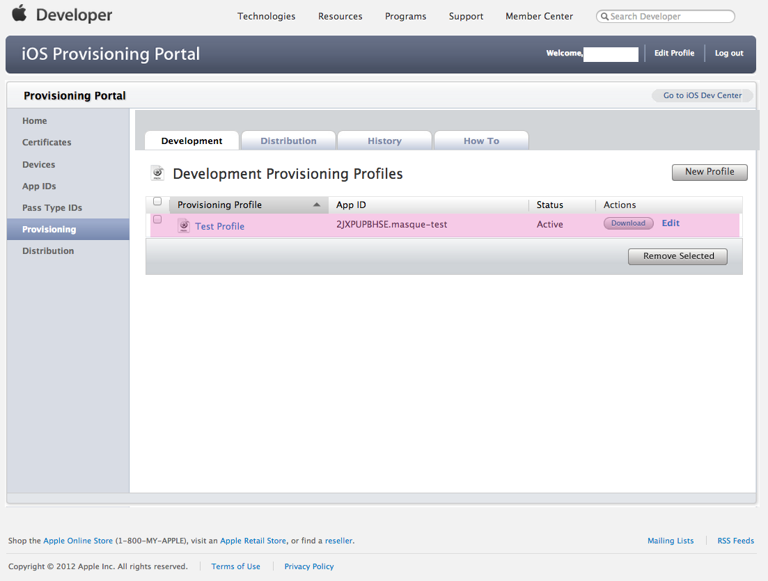Click the Status column header
This screenshot has width=768, height=581.
[x=562, y=205]
